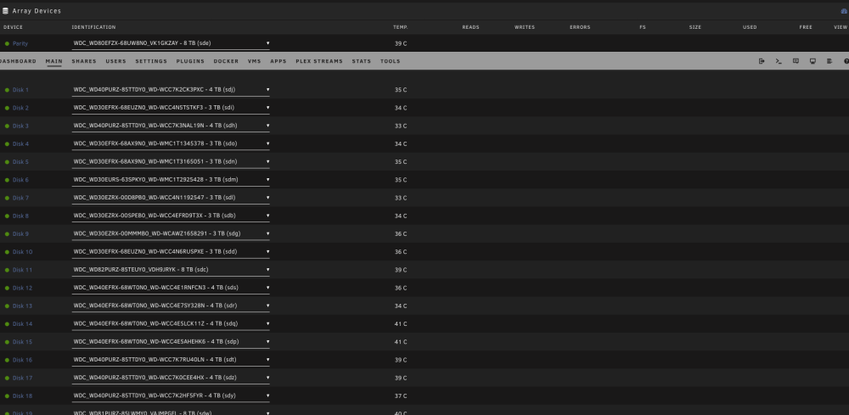849x415 pixels.
Task: Click the green status dot for Disk 15
Action: click(7, 342)
